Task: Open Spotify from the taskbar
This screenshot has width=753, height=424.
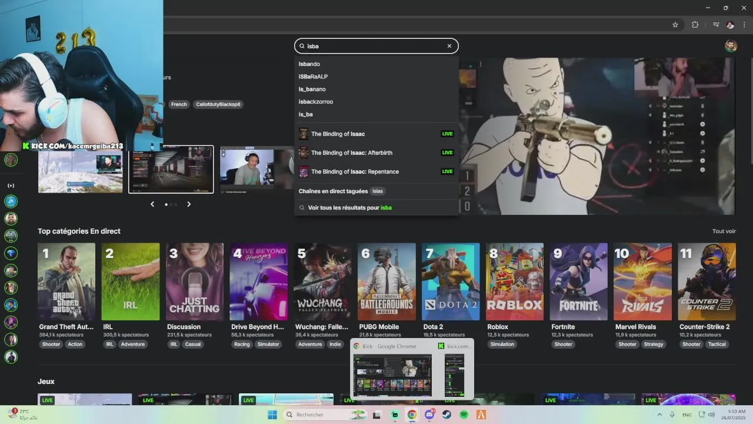Action: tap(464, 415)
